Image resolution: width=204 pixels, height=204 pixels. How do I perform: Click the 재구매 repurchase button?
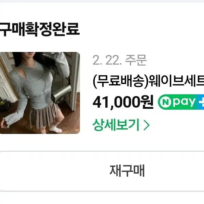tap(102, 171)
